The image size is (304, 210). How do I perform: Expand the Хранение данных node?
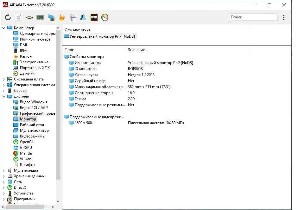pos(3,176)
